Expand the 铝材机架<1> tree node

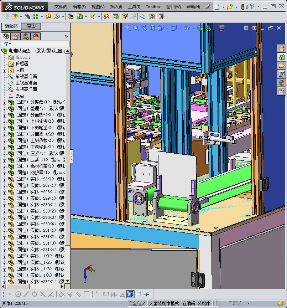coord(4,167)
